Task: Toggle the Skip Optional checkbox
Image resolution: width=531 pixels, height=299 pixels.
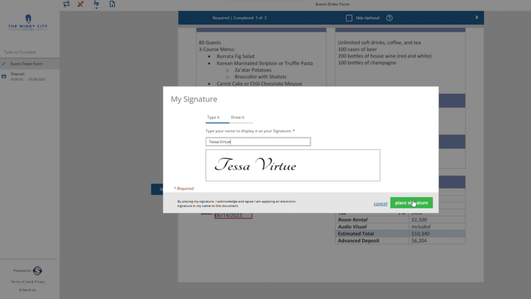Action: pos(349,18)
